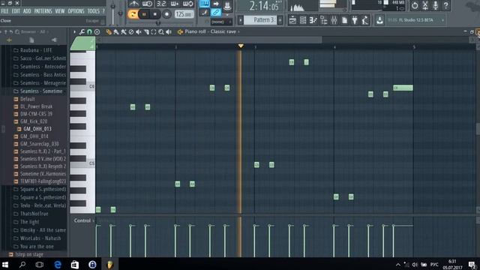The height and width of the screenshot is (270, 480).
Task: Select the Playback speaker tool
Action: click(168, 31)
